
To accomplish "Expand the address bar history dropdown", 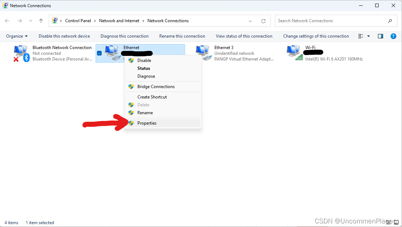I will [x=250, y=21].
